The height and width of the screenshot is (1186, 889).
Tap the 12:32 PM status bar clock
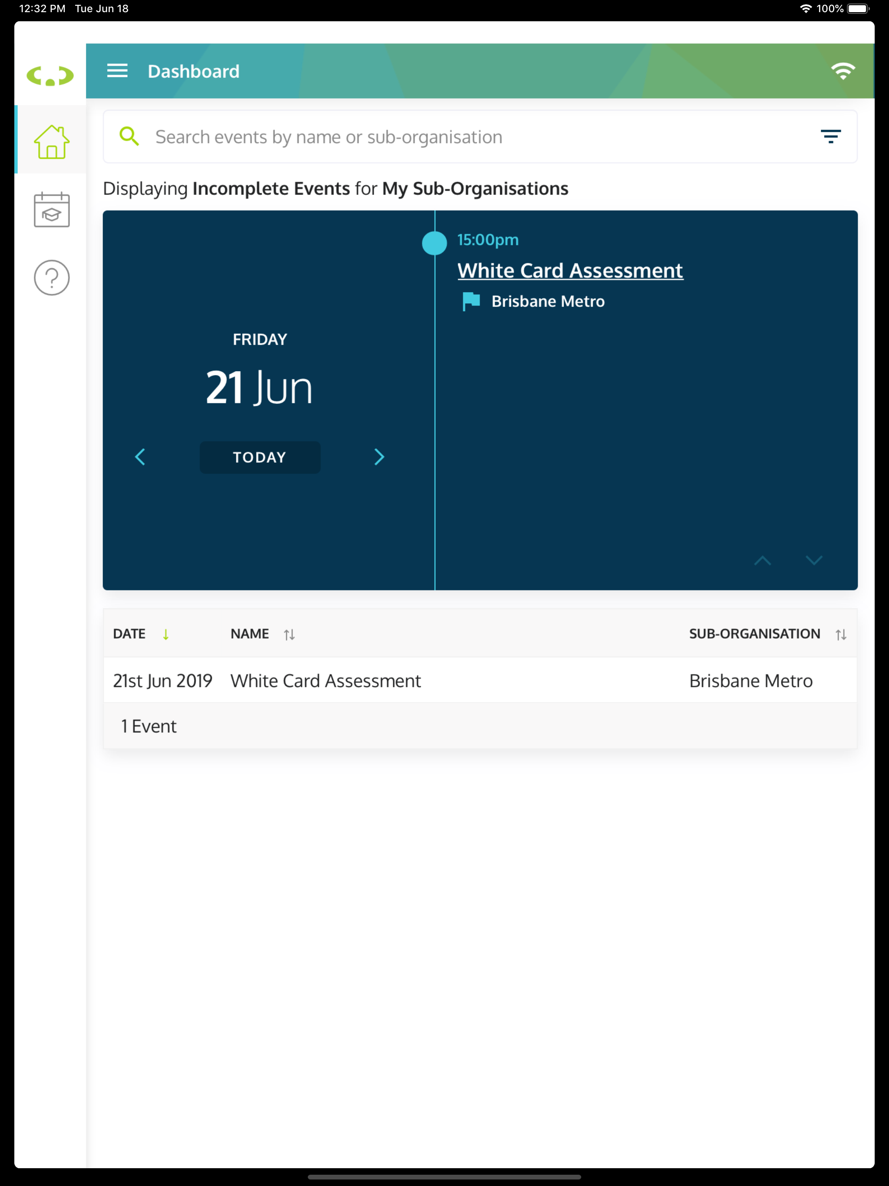[43, 9]
